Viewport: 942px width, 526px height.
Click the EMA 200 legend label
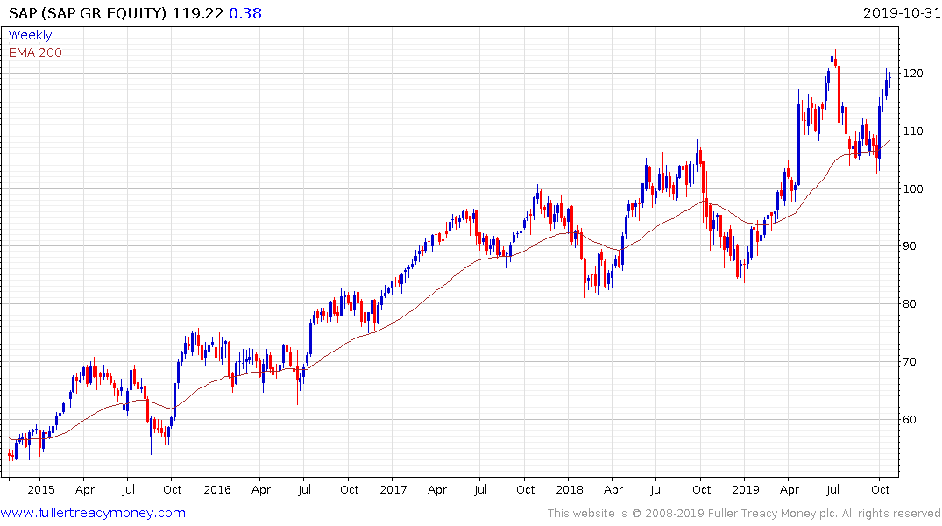[x=35, y=53]
